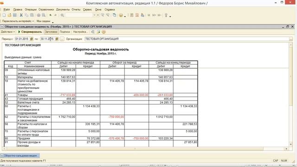The height and width of the screenshot is (167, 297).
Task: Open the Документы menu
Action: [63, 9]
